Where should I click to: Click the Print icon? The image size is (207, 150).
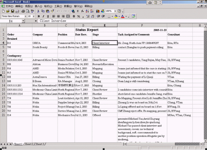23,11
